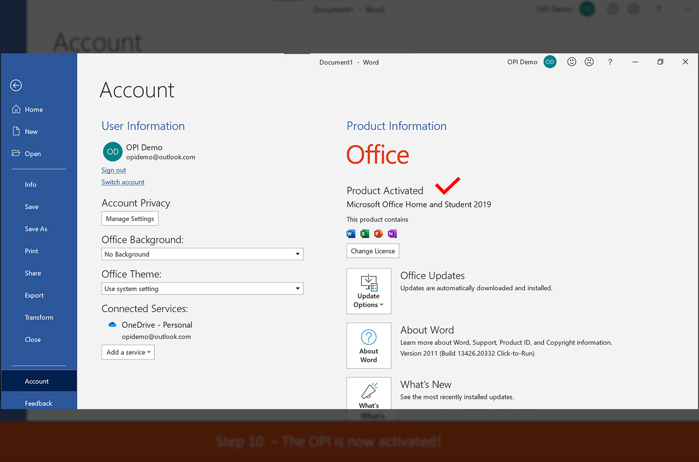Expand the Office Theme dropdown

(x=202, y=288)
